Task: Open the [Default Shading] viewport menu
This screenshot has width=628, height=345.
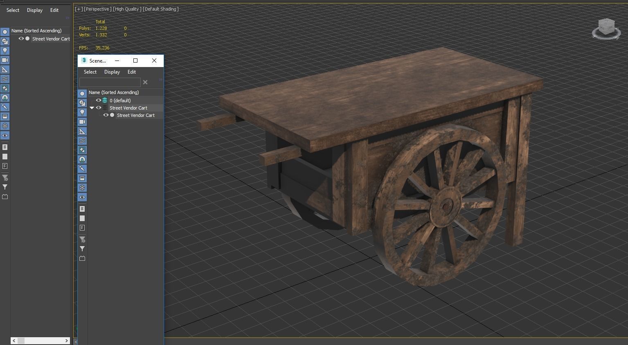Action: click(161, 9)
